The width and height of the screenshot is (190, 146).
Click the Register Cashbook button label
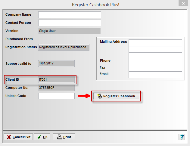119,96
